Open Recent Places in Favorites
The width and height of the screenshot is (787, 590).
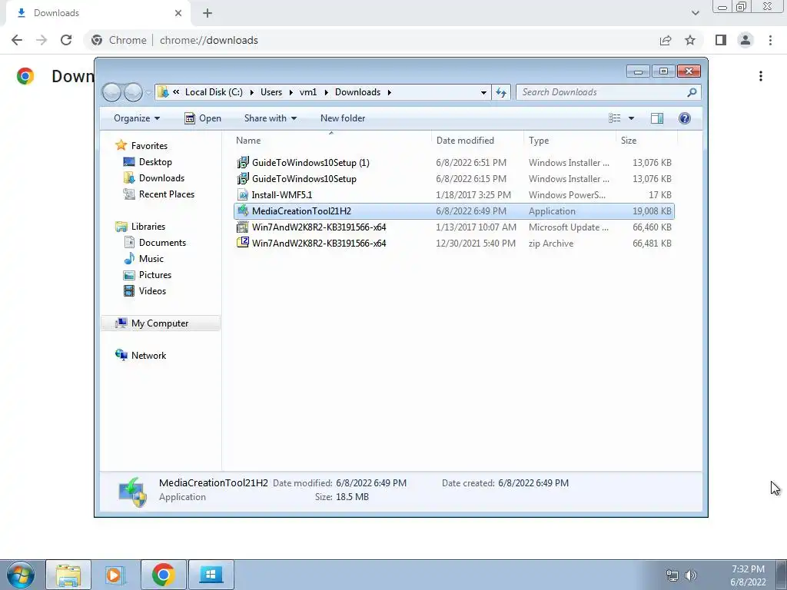(x=167, y=194)
